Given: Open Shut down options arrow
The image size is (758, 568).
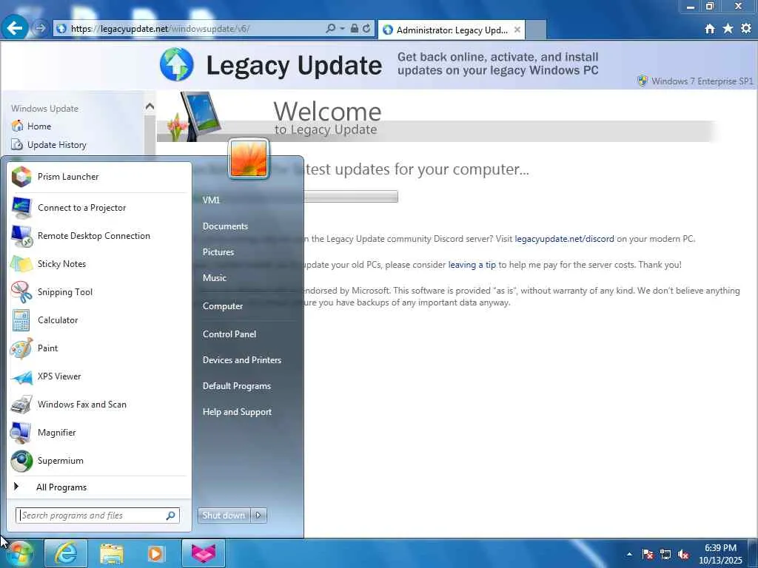Looking at the screenshot, I should (258, 515).
